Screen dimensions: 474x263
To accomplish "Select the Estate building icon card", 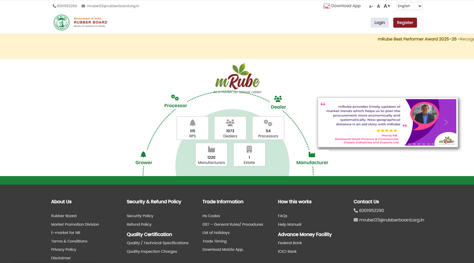I will tap(249, 154).
